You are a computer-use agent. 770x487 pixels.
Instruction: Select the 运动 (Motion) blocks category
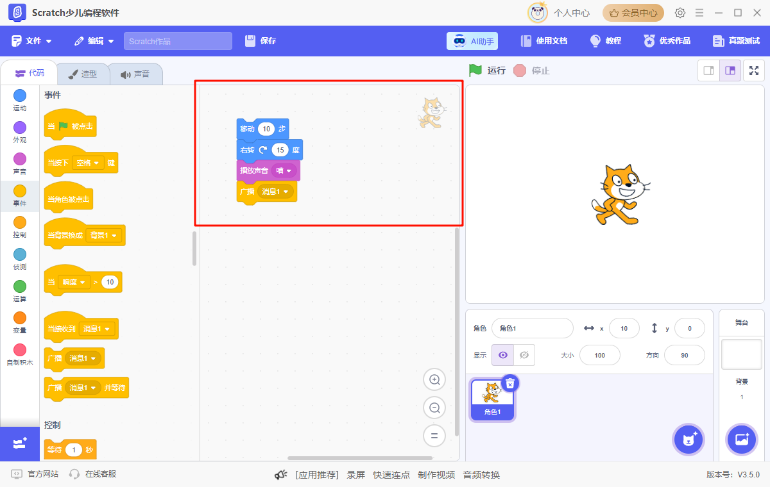coord(19,100)
